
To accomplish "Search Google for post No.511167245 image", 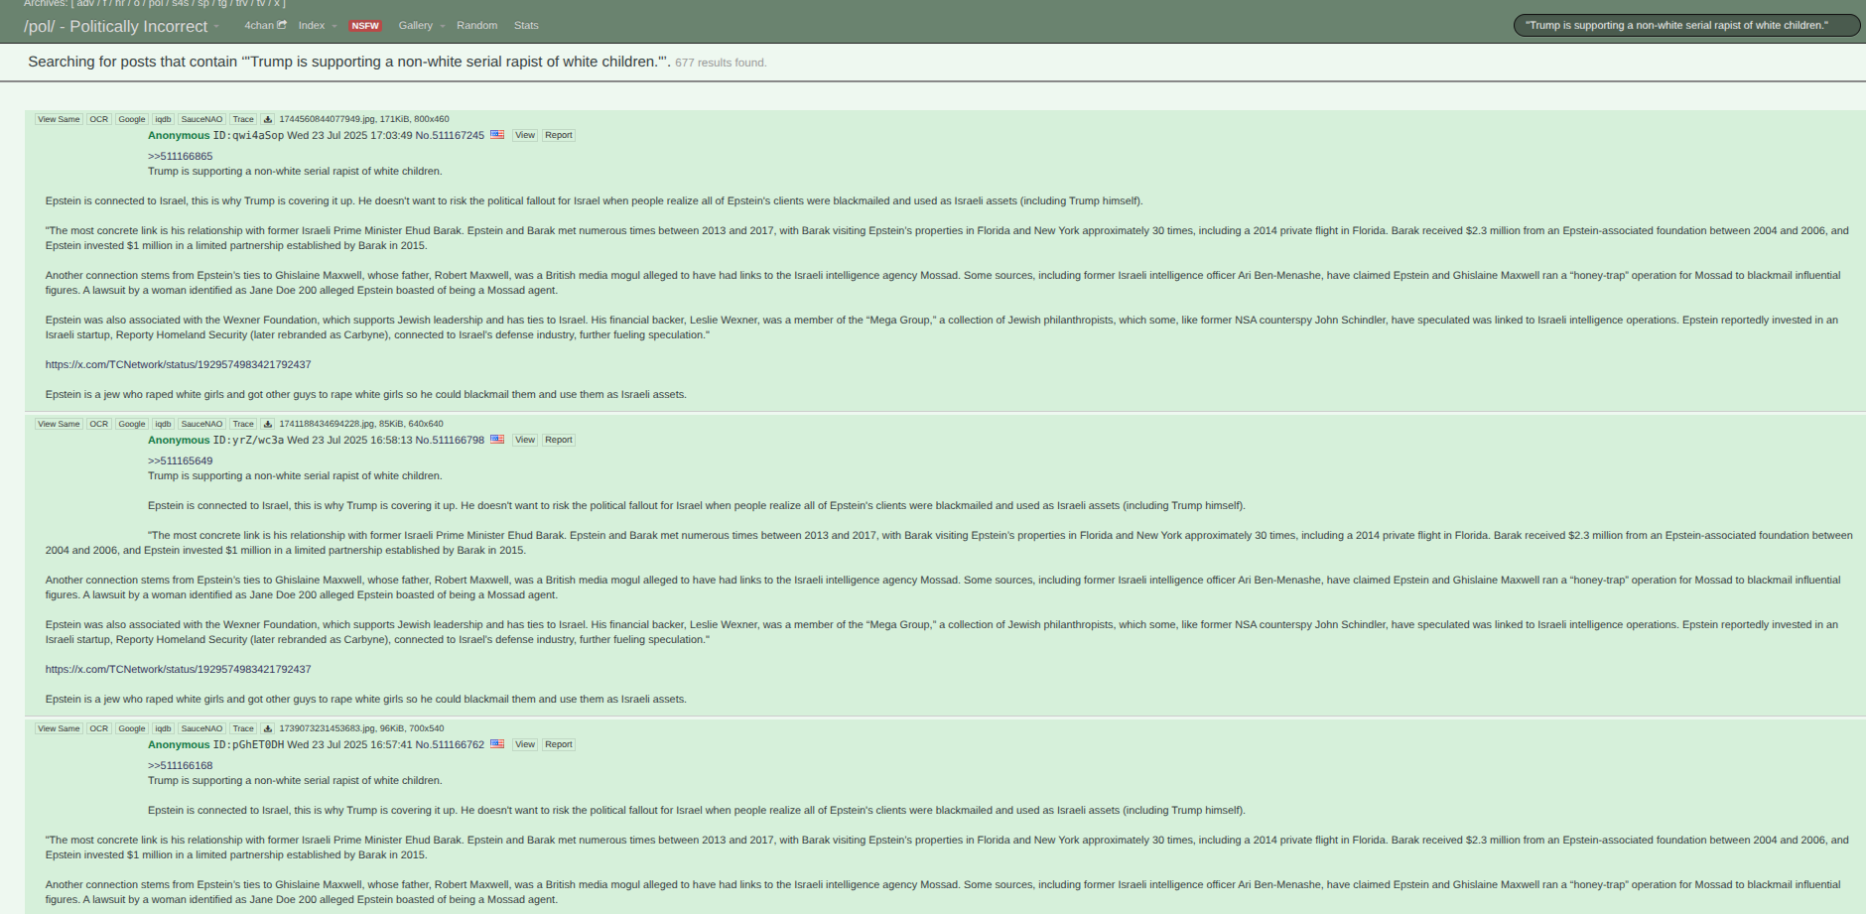I will click(x=132, y=119).
